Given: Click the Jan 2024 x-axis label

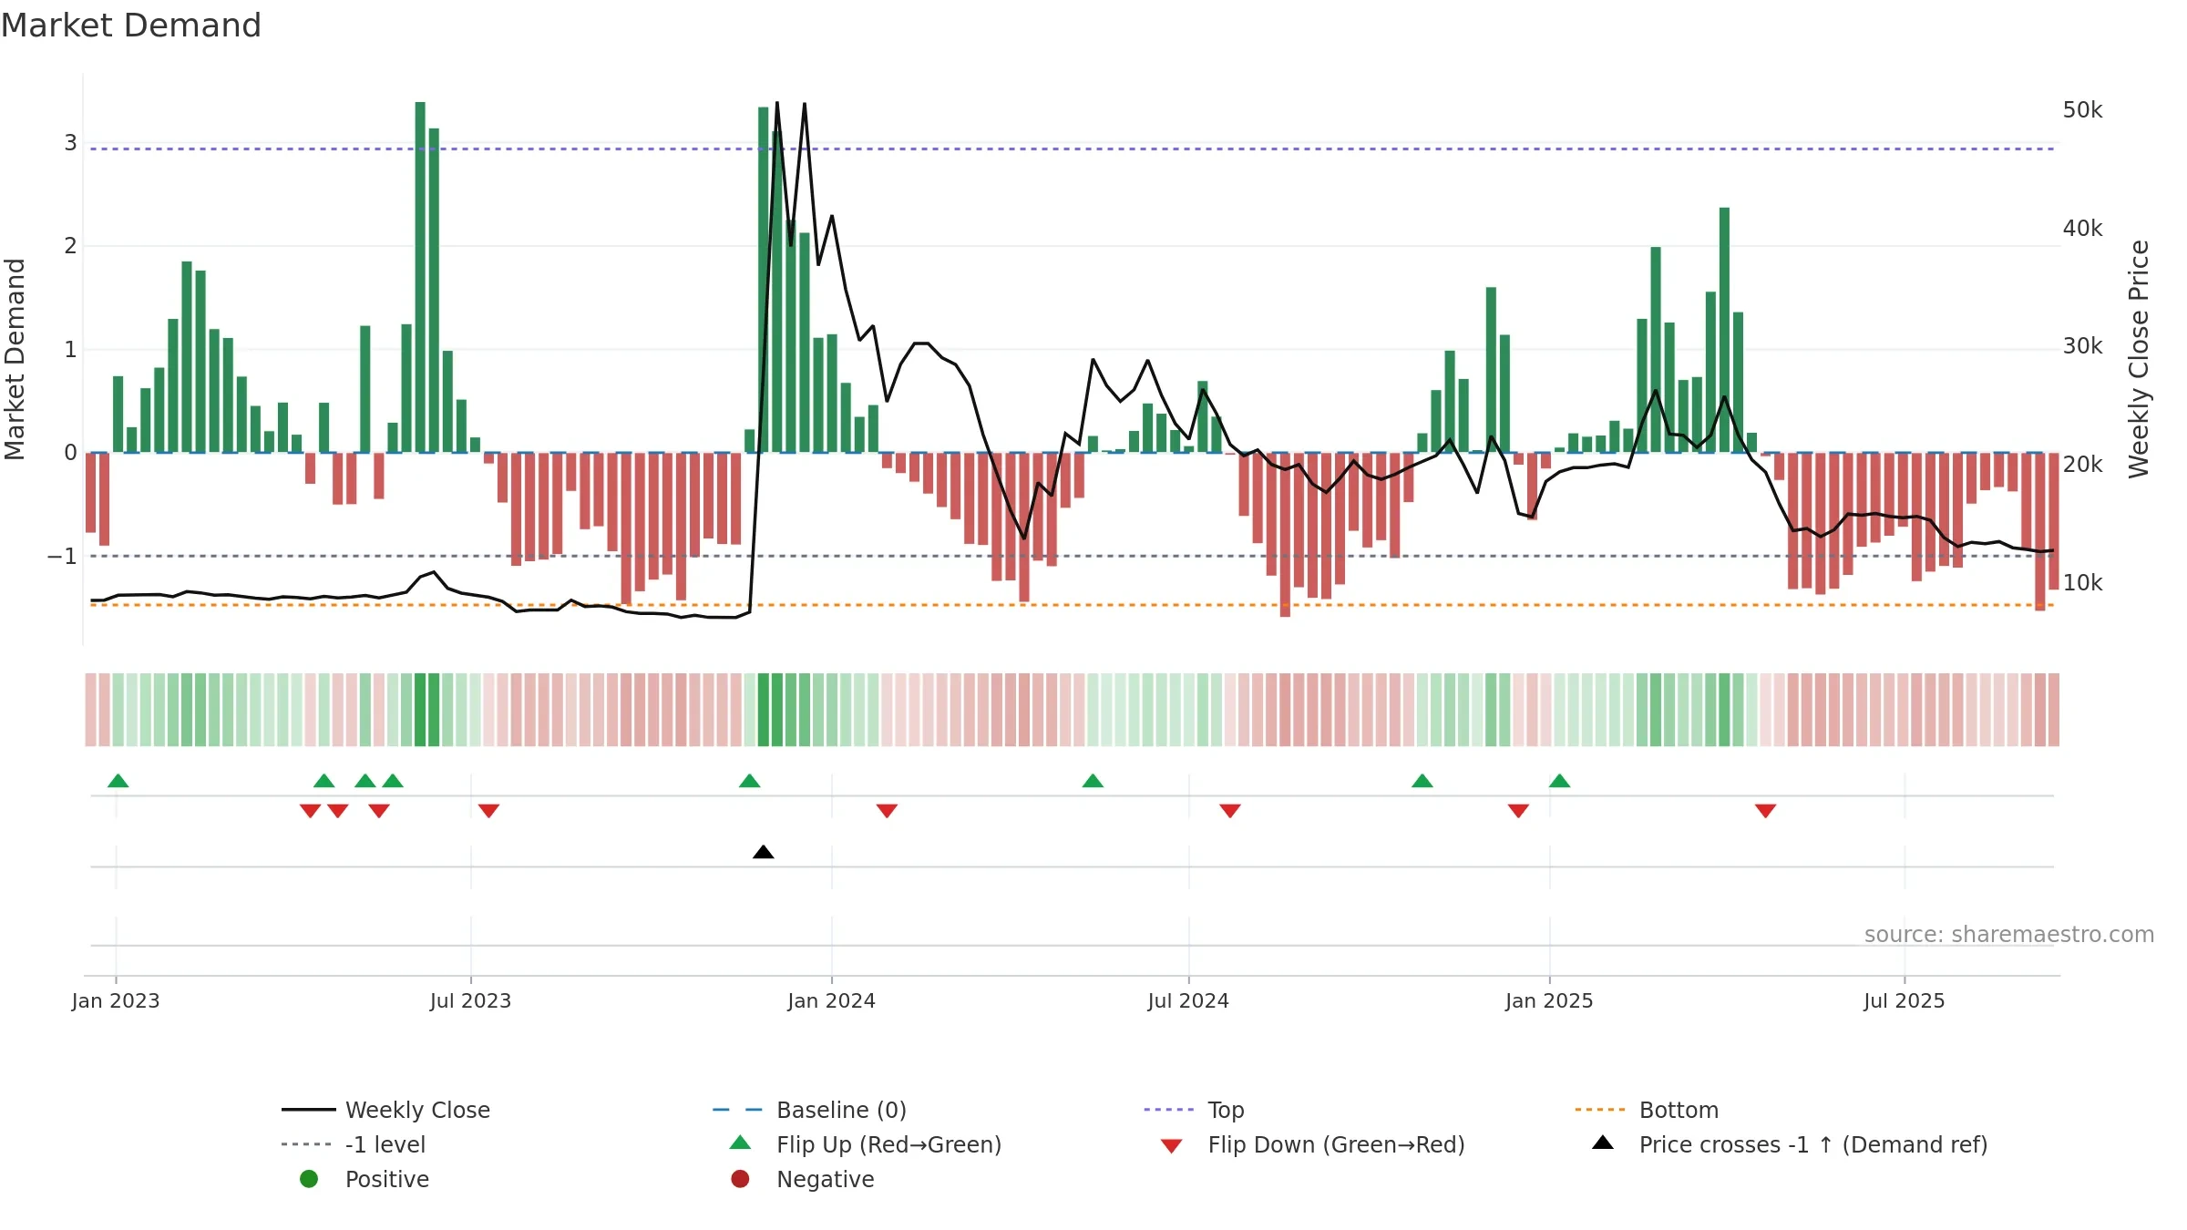Looking at the screenshot, I should tap(831, 1001).
